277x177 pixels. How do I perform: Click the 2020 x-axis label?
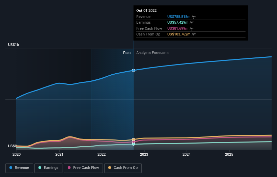[x=17, y=155]
